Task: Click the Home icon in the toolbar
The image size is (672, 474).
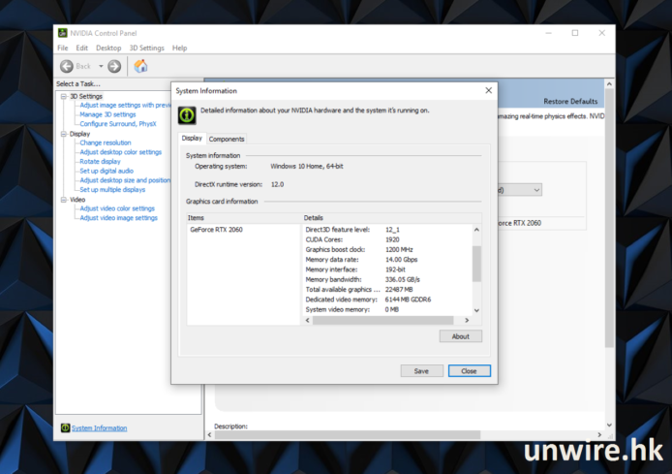Action: point(140,66)
